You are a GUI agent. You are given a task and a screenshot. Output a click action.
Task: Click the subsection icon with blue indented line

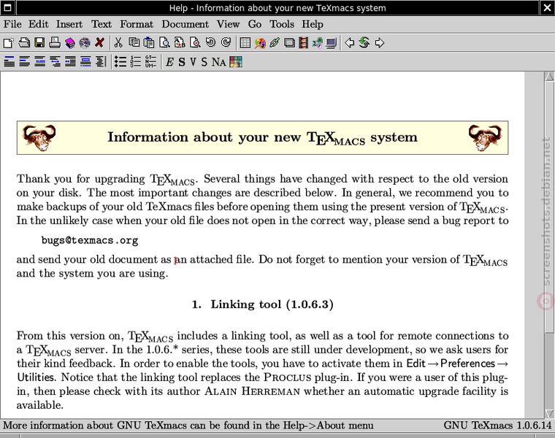tap(39, 61)
